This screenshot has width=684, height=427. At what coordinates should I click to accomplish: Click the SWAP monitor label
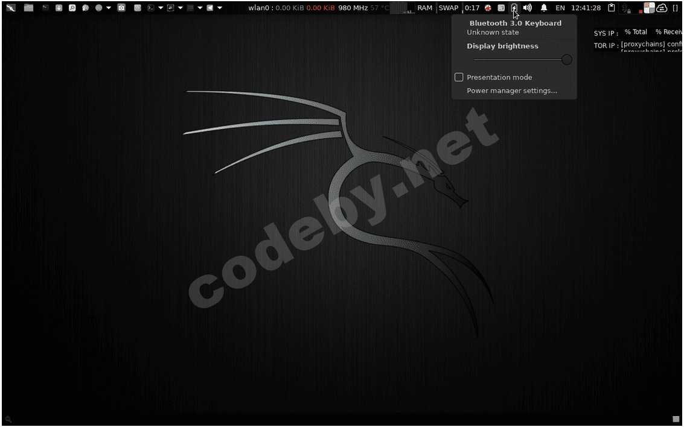point(449,8)
